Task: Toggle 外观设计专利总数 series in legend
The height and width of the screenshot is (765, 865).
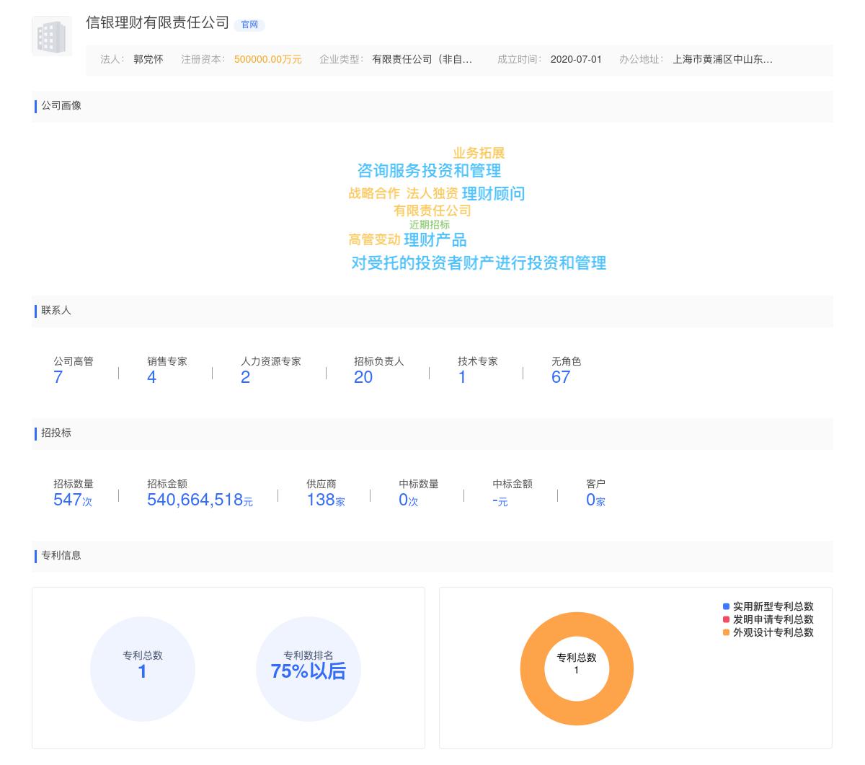Action: [771, 633]
